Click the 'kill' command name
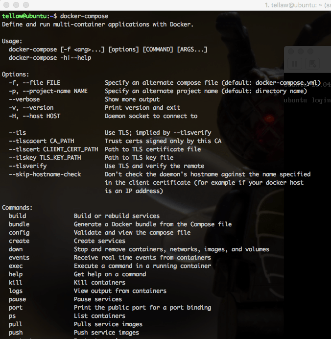Screen dimensions: 331x339 click(x=15, y=283)
